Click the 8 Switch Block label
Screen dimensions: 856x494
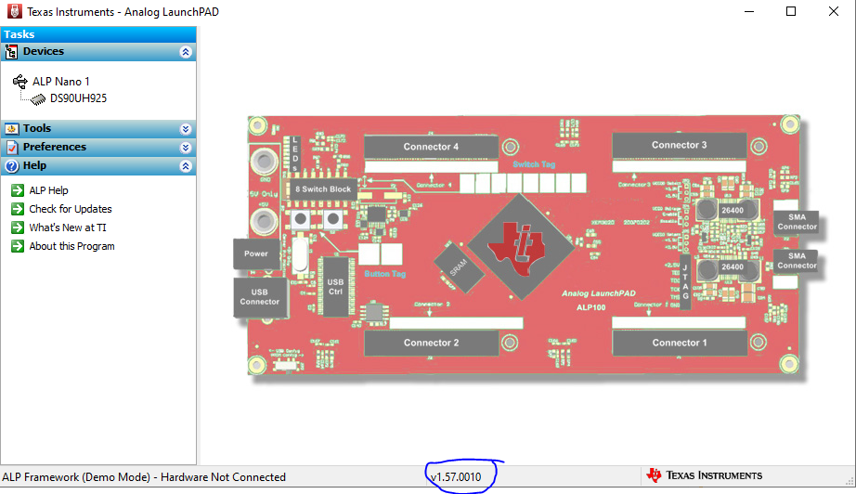coord(323,188)
